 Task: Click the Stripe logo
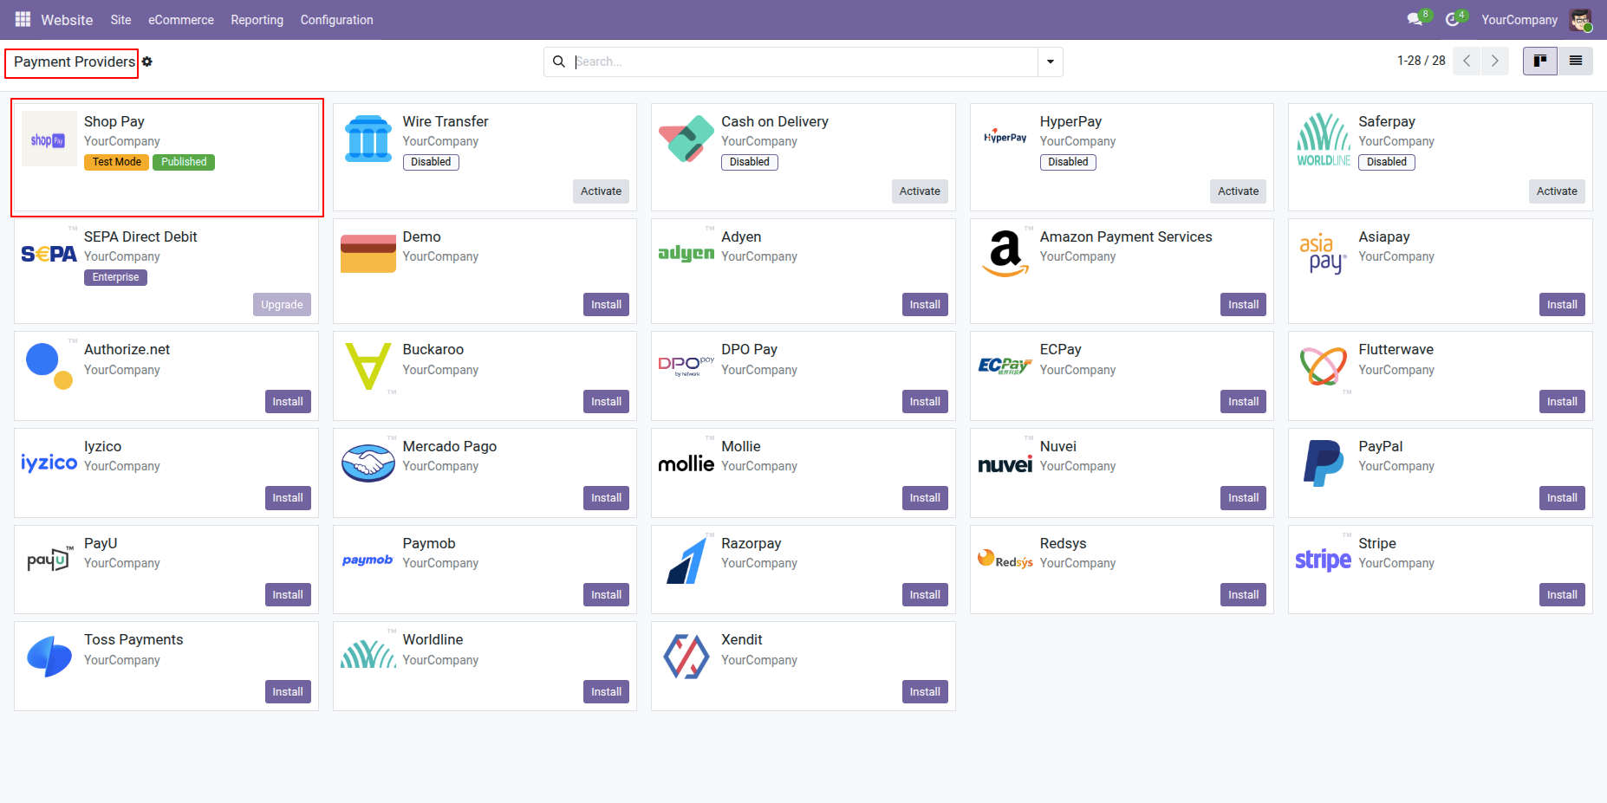click(x=1324, y=560)
